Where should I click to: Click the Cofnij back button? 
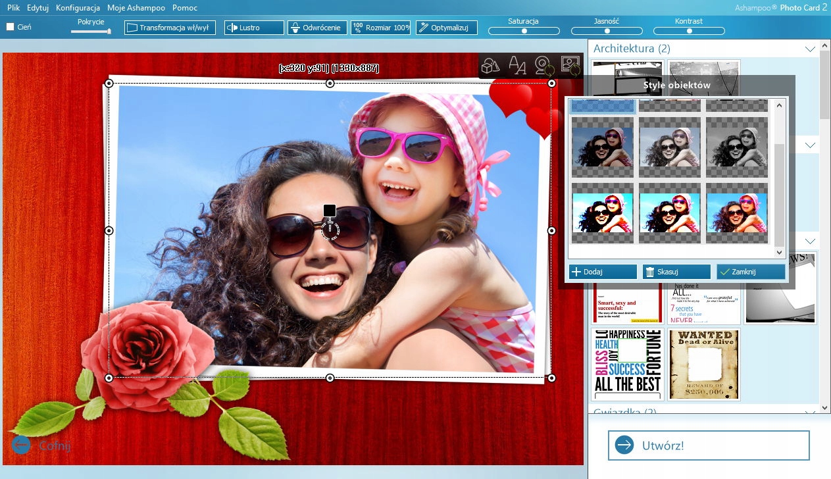coord(41,445)
